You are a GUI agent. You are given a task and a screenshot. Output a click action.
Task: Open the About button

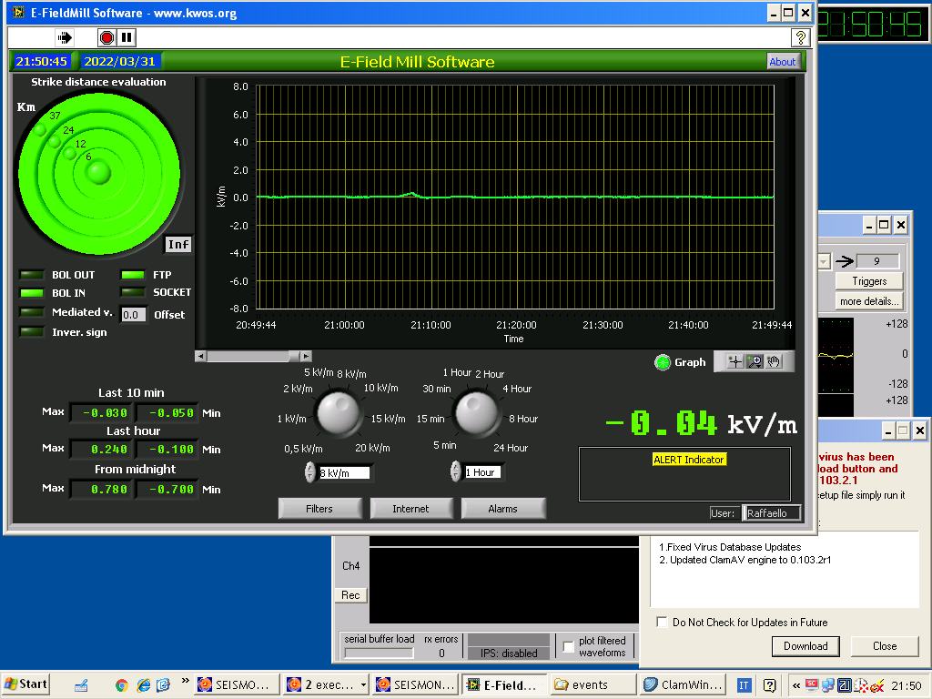782,62
